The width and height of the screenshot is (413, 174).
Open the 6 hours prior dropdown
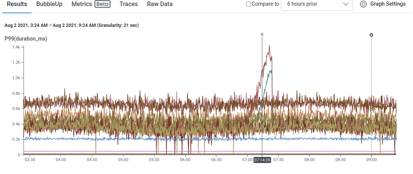(x=317, y=4)
